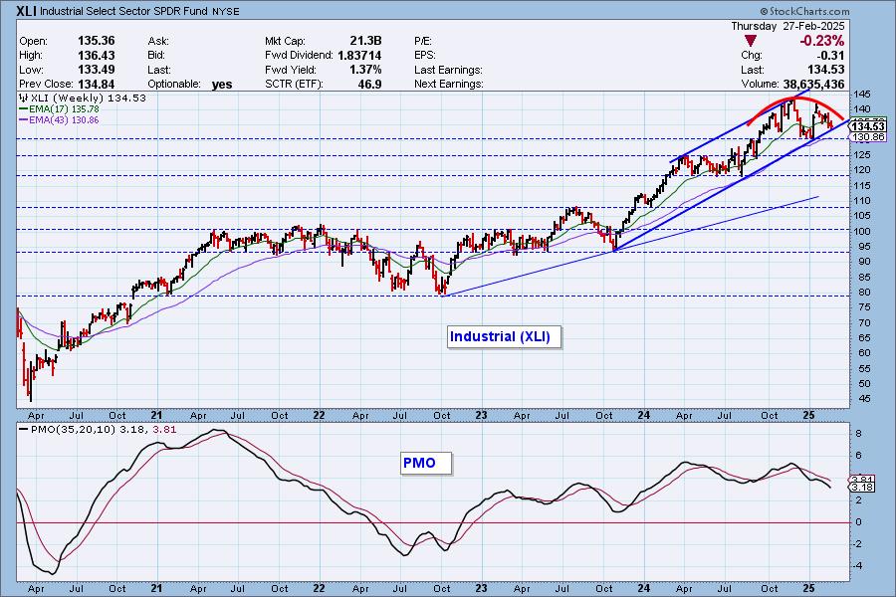Click the Prev Close value 134.84
The height and width of the screenshot is (597, 896).
(x=96, y=84)
